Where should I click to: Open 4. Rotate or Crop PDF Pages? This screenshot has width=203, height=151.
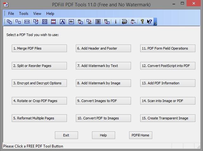point(39,101)
